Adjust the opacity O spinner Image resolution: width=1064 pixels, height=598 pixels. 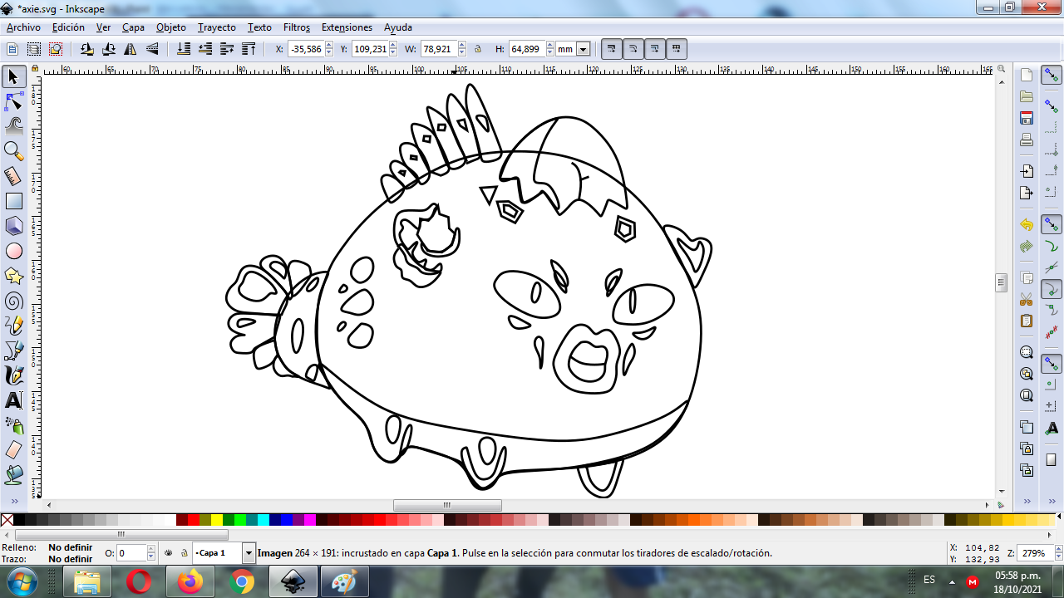151,552
